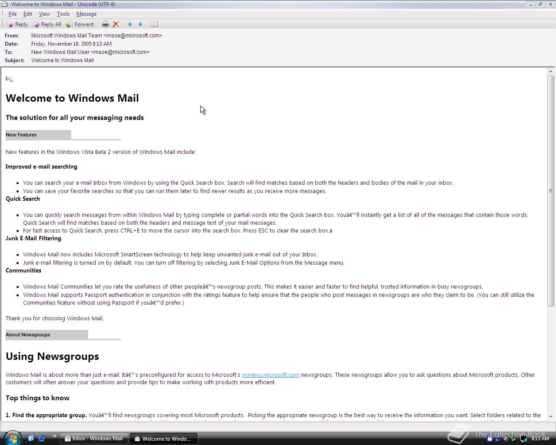Click the 'Top things to know' heading
The image size is (556, 445).
(x=37, y=398)
